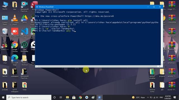The width and height of the screenshot is (179, 100).
Task: Launch Microsoft Edge desktop shortcut
Action: (x=15, y=60)
